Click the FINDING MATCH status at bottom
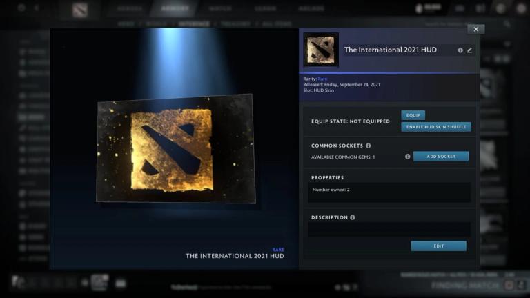The height and width of the screenshot is (298, 530). [x=465, y=286]
